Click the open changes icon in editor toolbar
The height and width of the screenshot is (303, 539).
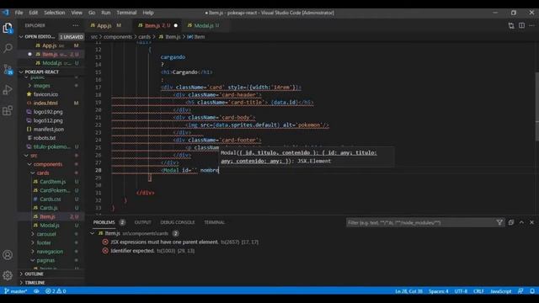point(511,25)
